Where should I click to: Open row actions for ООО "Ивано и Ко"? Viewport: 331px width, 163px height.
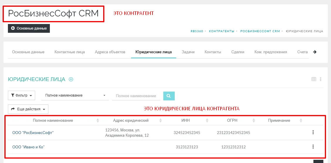(313, 147)
